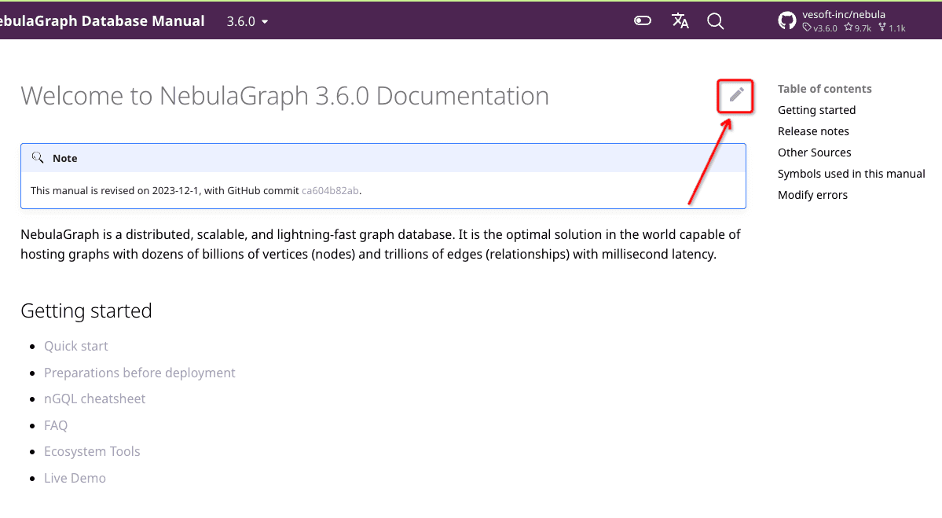Click the Welcome to NebulaGraph 3.6.0 Documentation heading
Screen dimensions: 942x518
coord(284,96)
